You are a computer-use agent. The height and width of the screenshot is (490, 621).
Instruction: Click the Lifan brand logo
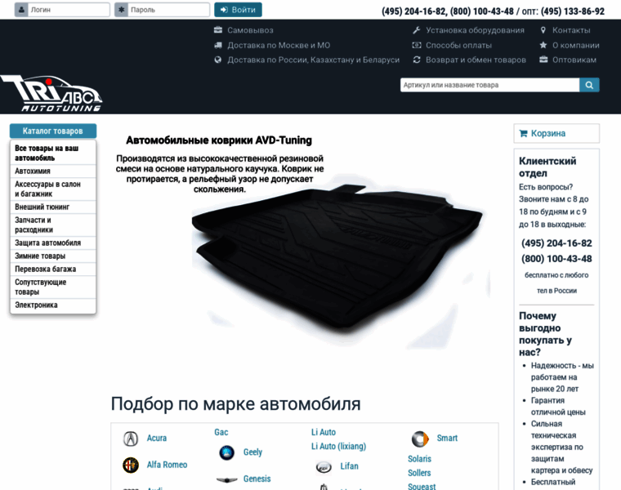click(x=324, y=467)
